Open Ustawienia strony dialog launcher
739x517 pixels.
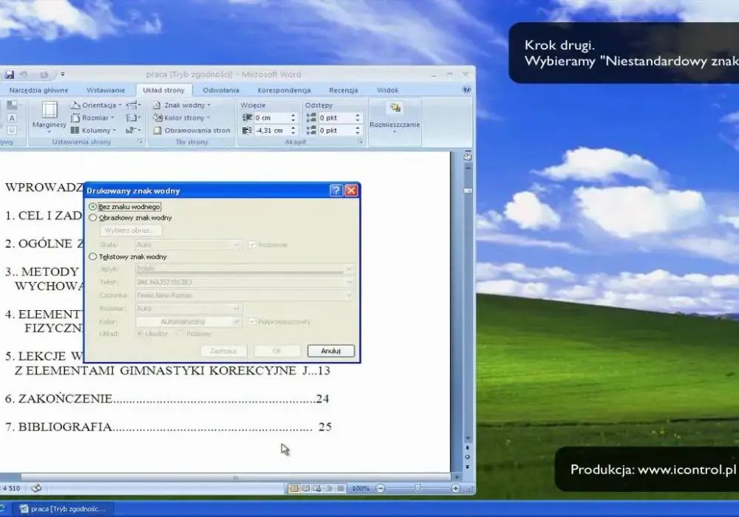(x=140, y=141)
